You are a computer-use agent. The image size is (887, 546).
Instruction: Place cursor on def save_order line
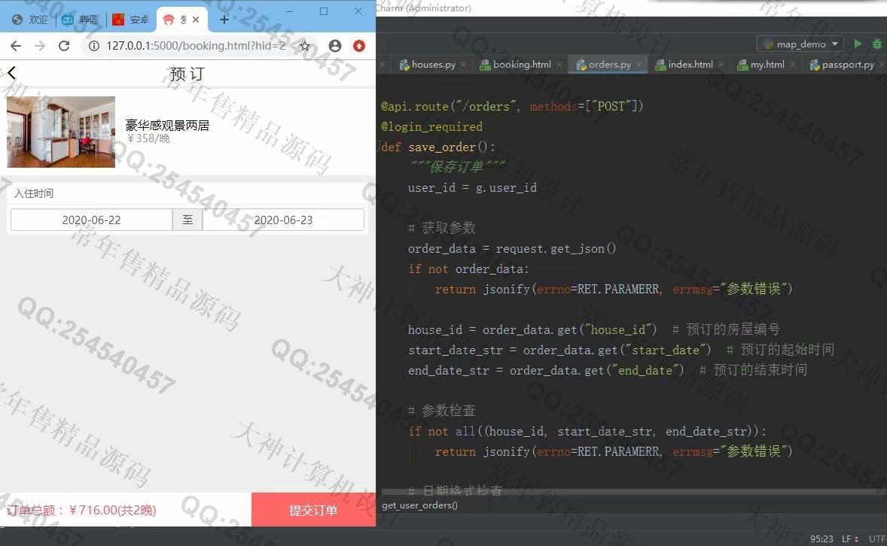[437, 147]
